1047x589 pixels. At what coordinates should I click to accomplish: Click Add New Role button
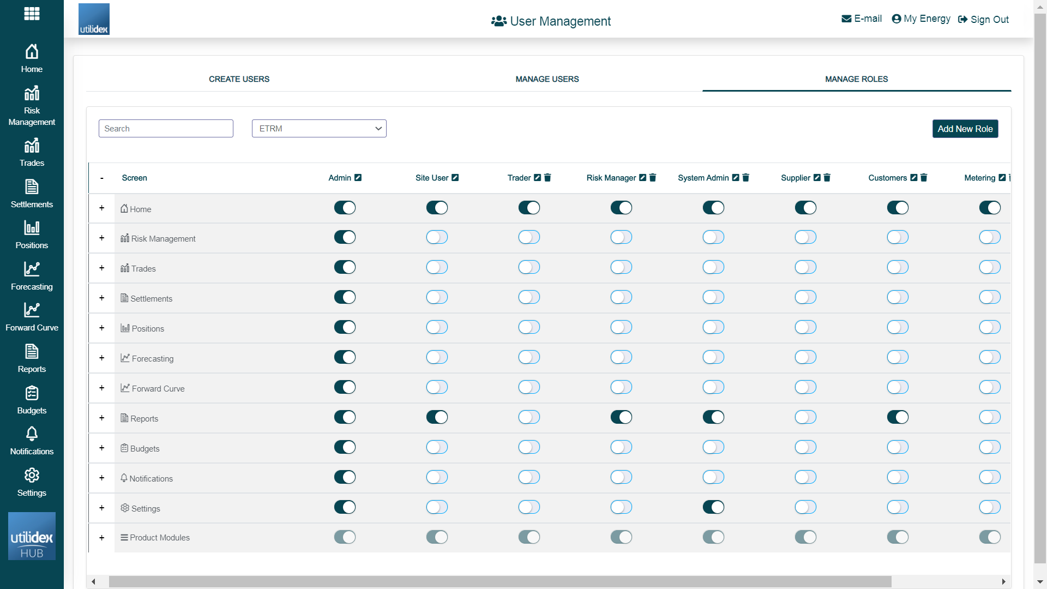pyautogui.click(x=965, y=129)
